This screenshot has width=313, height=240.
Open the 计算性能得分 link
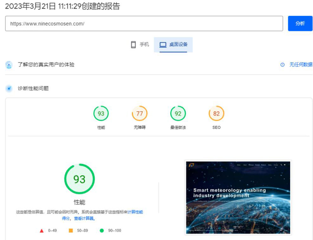(135, 212)
